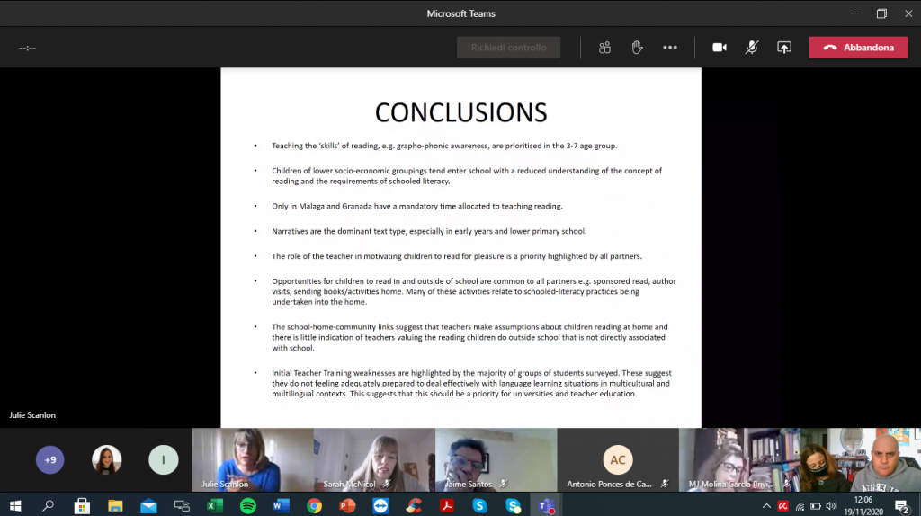The image size is (921, 516).
Task: Open Google Chrome from the taskbar
Action: point(314,506)
